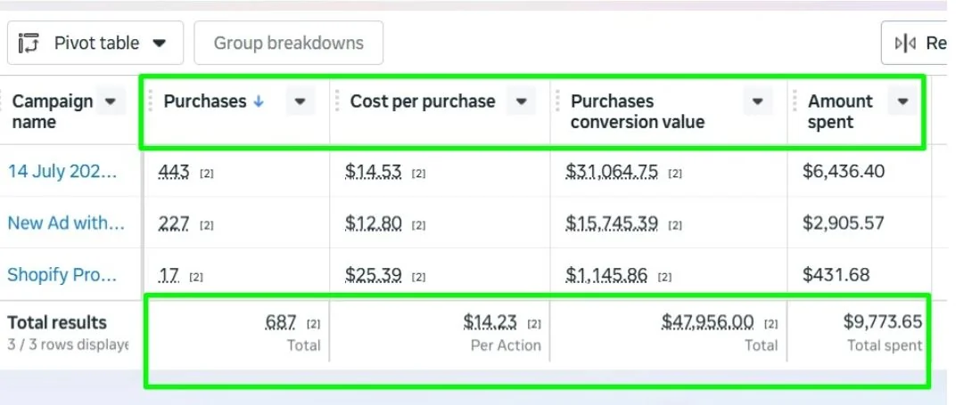The width and height of the screenshot is (972, 405).
Task: Click the Purchases conversion value header
Action: [x=638, y=111]
